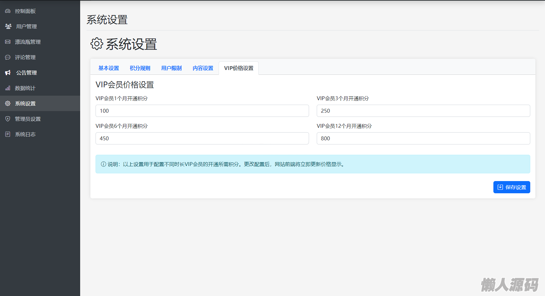
Task: Go to the 内容设置 tab
Action: [x=203, y=68]
